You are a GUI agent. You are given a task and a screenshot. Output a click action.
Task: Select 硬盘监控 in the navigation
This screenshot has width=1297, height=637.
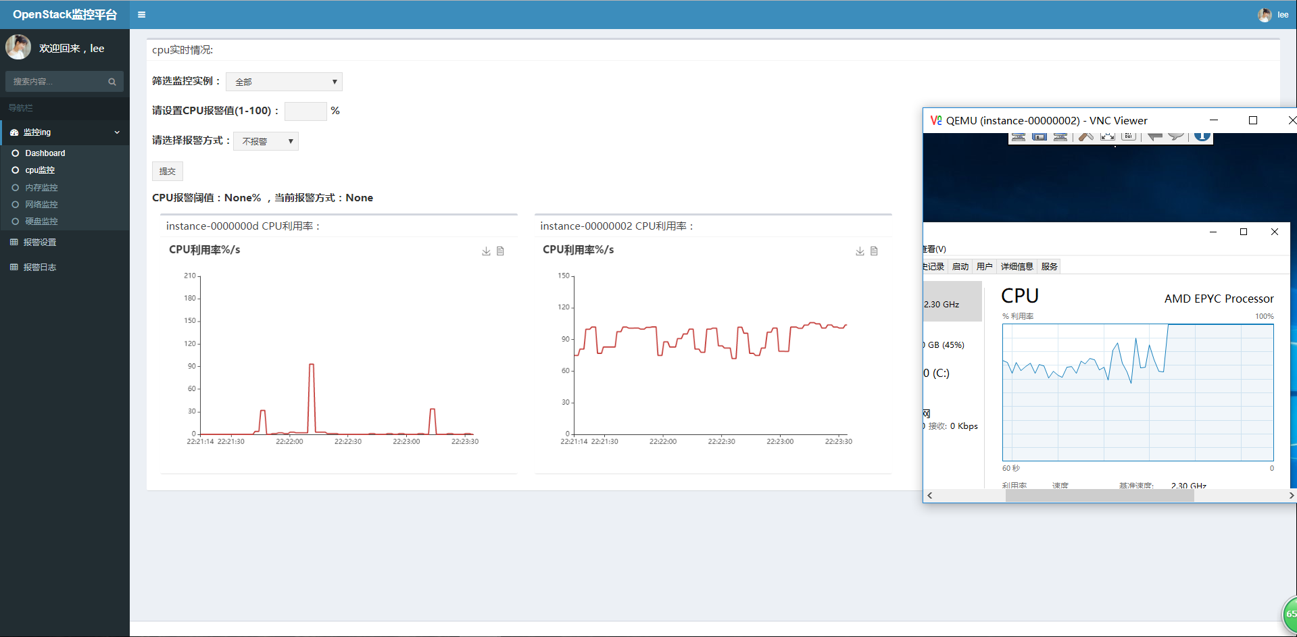41,221
